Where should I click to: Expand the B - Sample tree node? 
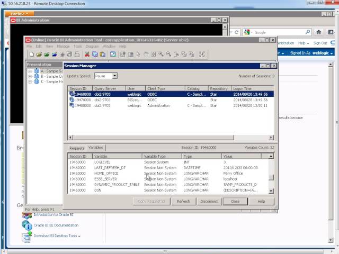tap(30, 76)
